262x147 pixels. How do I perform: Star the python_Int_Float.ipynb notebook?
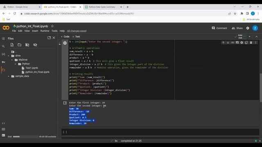(x=52, y=26)
